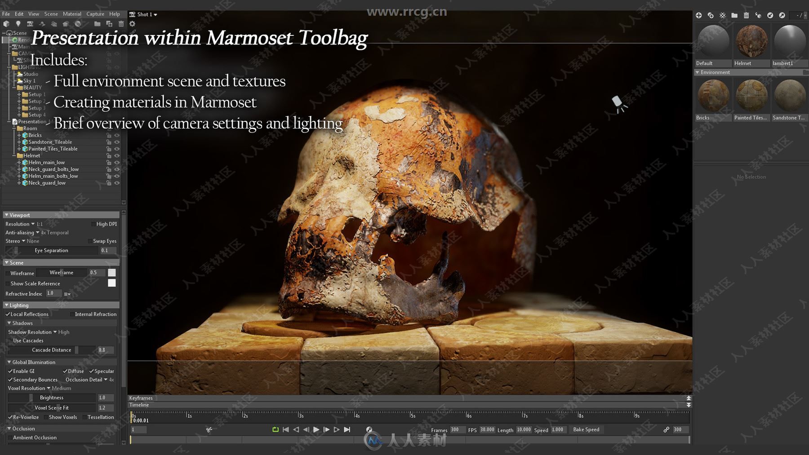809x455 pixels.
Task: Click the round key icon beside playback controls
Action: click(x=369, y=430)
